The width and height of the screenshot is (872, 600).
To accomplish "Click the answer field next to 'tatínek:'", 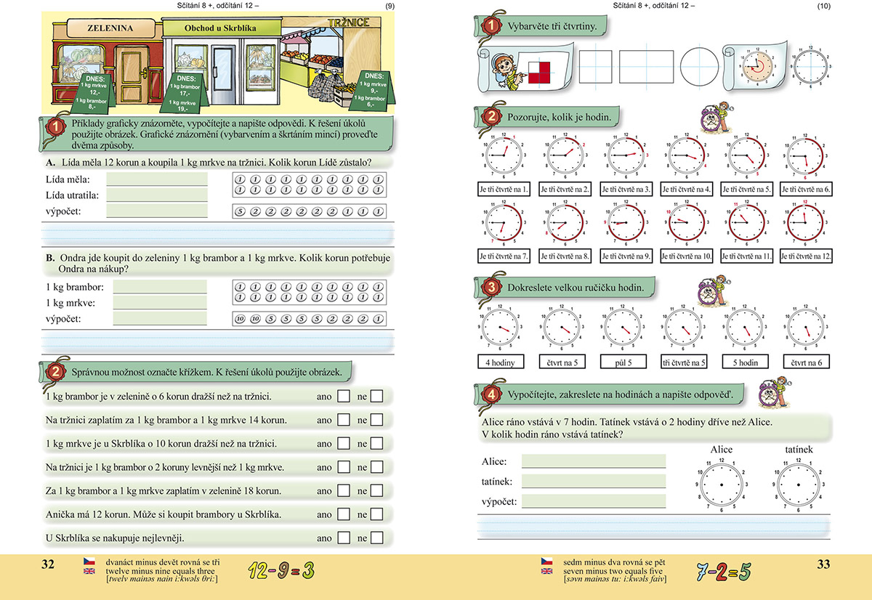I will 593,481.
